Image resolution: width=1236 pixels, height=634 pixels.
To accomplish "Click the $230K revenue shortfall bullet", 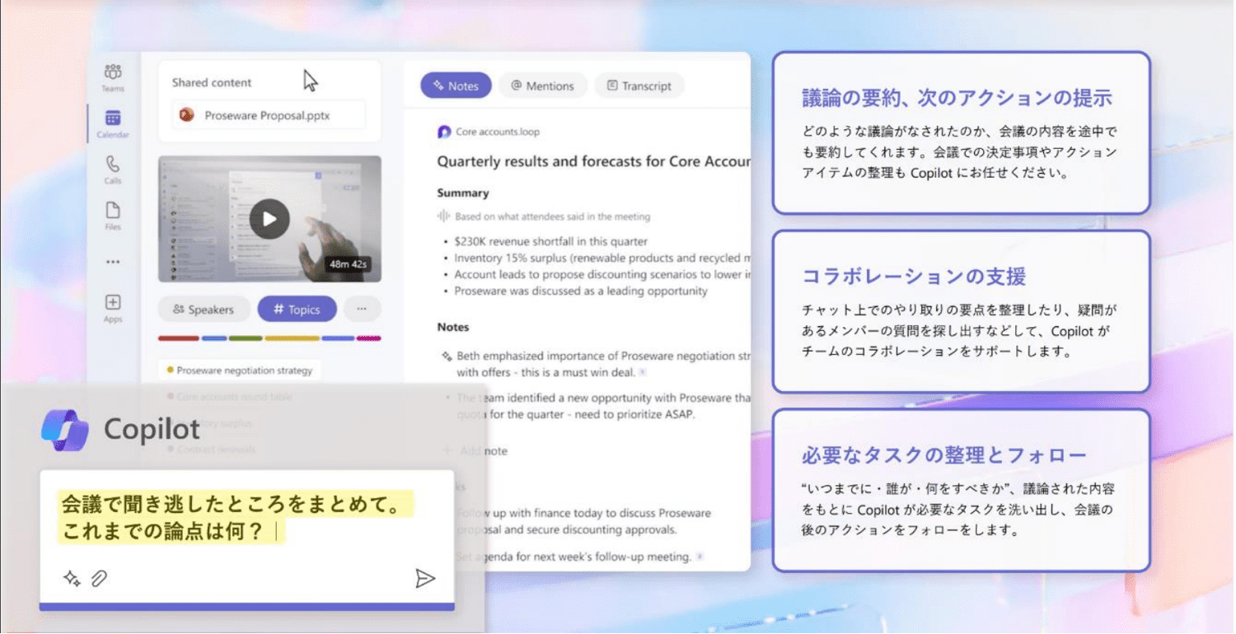I will coord(550,241).
